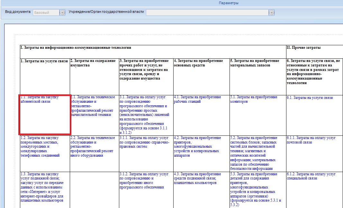The height and width of the screenshot is (208, 343).
Task: Open link 5.1 приобретение мониторов
Action: pos(254,100)
